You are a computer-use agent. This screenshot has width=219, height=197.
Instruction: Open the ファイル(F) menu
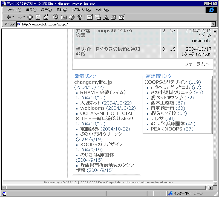14,10
